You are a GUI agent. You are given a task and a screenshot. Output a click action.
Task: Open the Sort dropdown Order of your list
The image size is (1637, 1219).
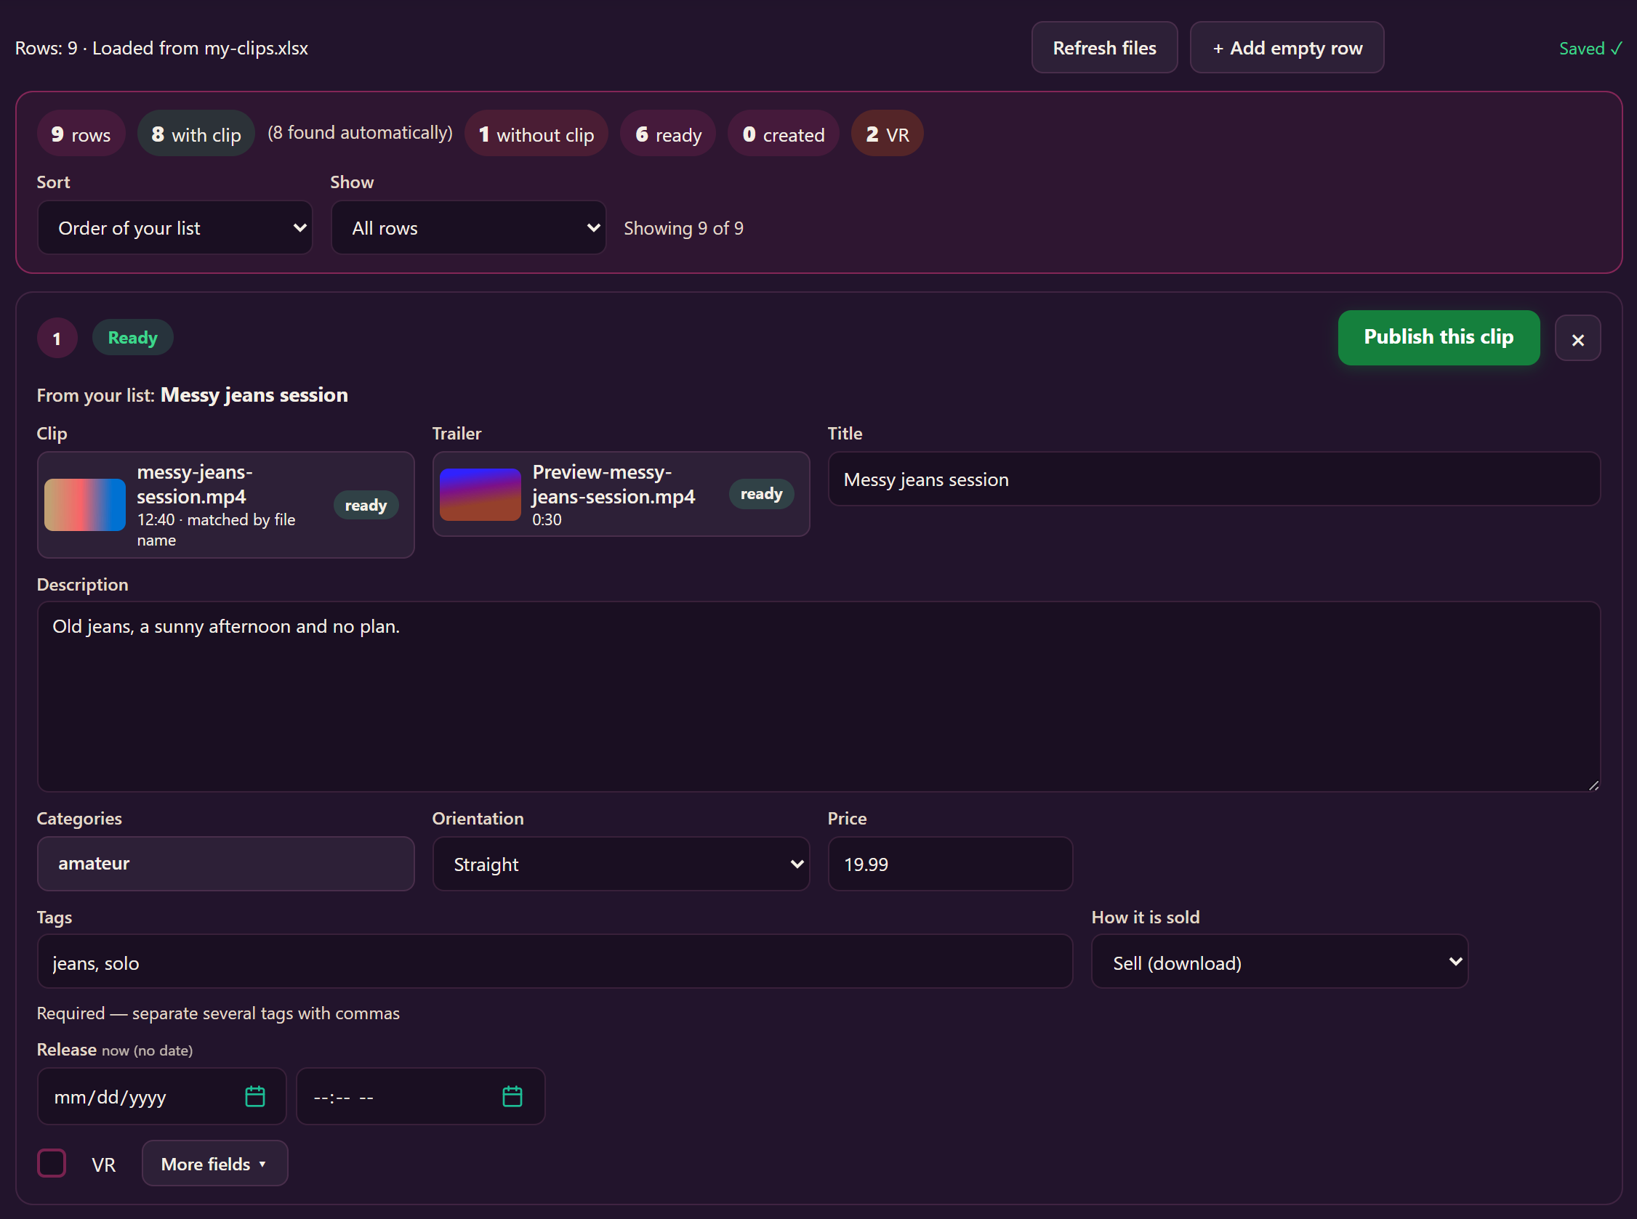175,228
